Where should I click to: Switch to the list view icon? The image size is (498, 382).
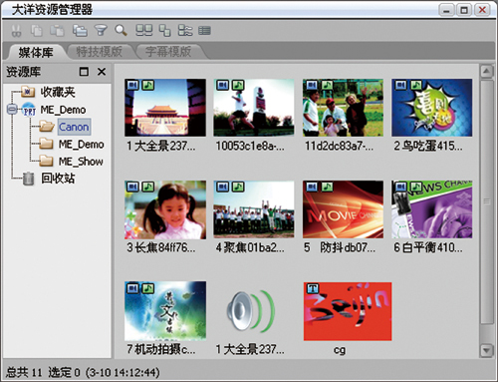point(204,31)
